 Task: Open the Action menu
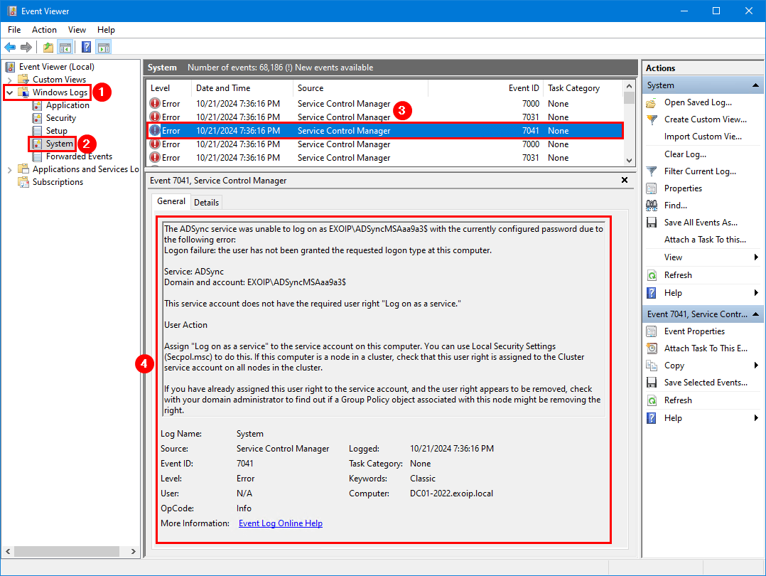pos(44,30)
